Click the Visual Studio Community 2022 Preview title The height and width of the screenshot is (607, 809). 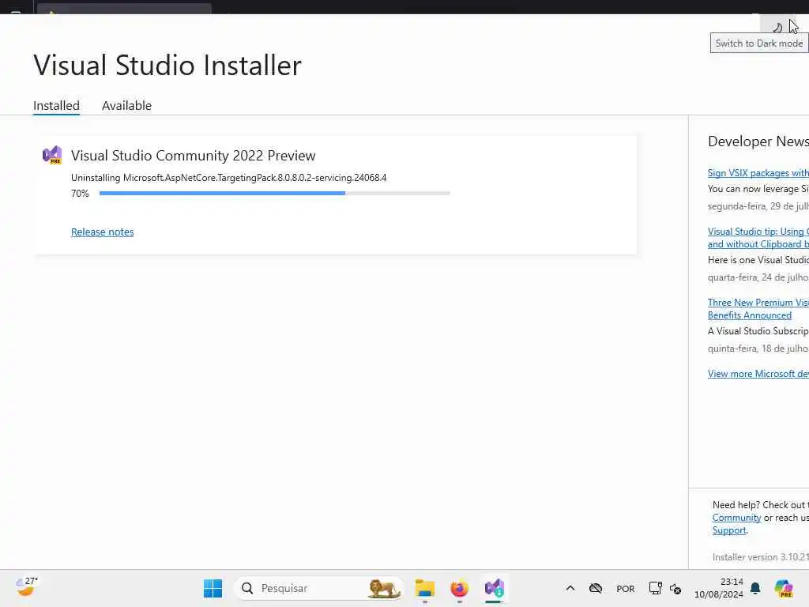point(193,156)
